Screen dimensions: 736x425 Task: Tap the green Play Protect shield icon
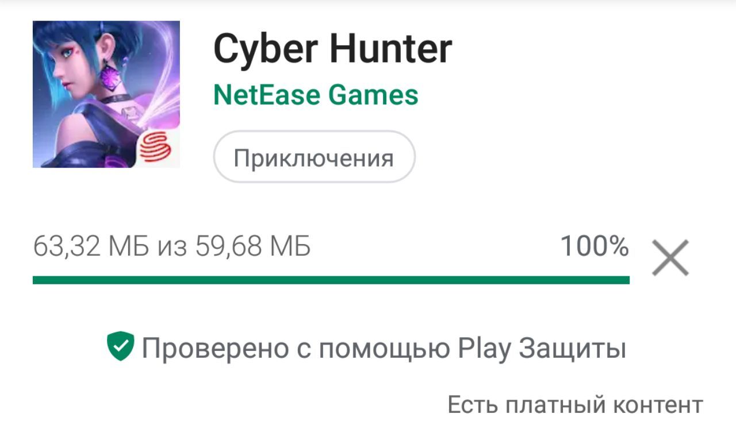(x=120, y=346)
